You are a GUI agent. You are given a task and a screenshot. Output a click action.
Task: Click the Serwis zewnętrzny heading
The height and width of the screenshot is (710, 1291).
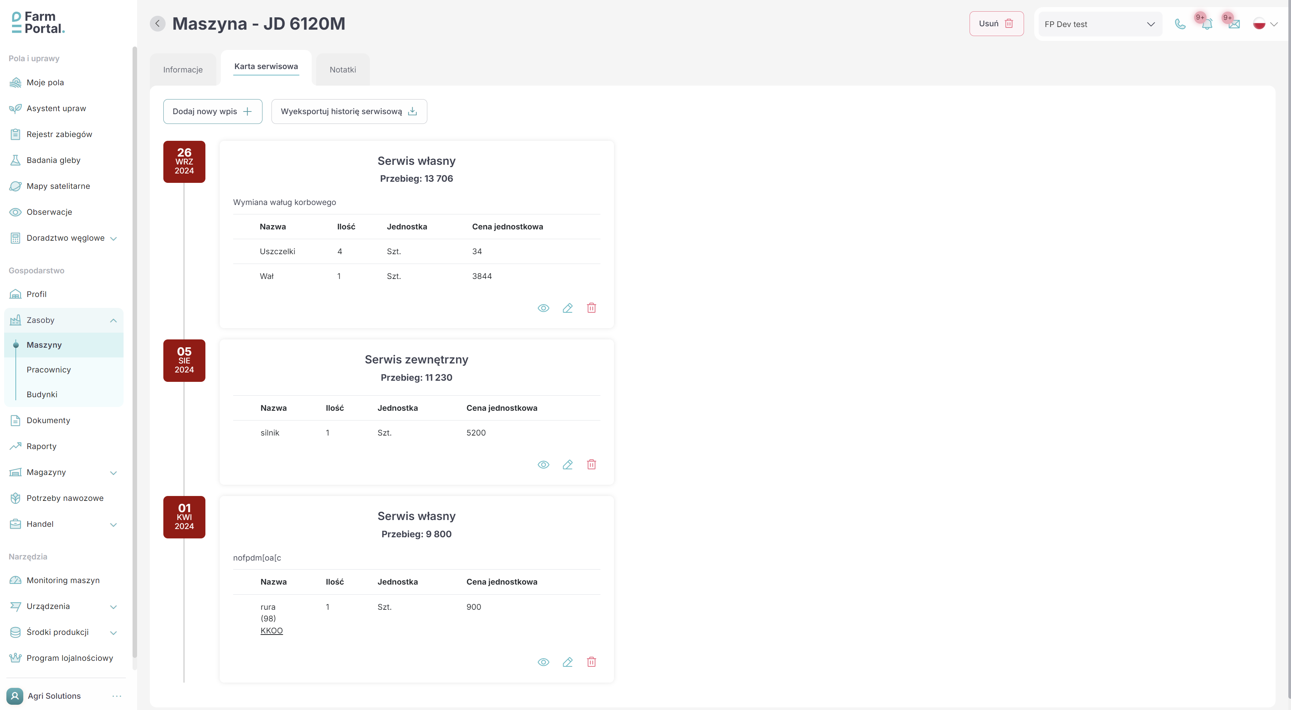416,360
